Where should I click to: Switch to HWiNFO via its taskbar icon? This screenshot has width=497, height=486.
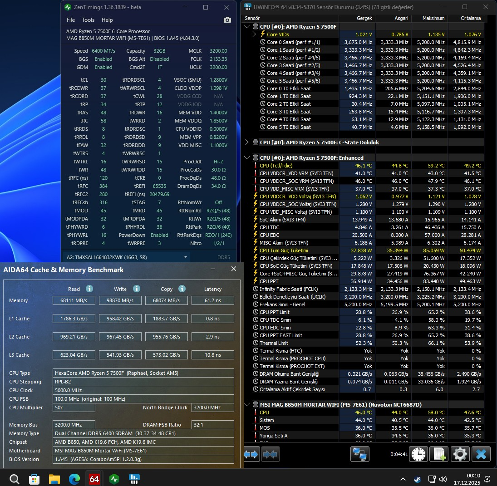[134, 479]
